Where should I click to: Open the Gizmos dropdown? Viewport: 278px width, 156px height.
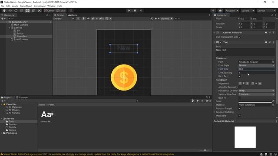click(x=166, y=19)
